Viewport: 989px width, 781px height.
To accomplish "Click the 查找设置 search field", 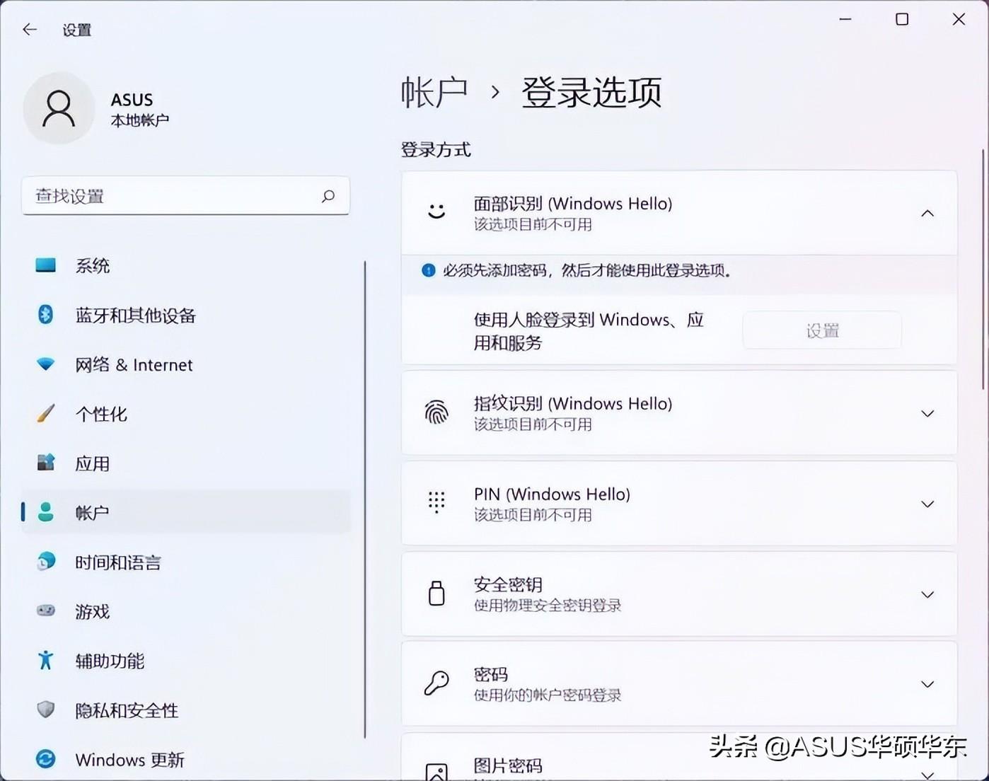I will click(185, 196).
